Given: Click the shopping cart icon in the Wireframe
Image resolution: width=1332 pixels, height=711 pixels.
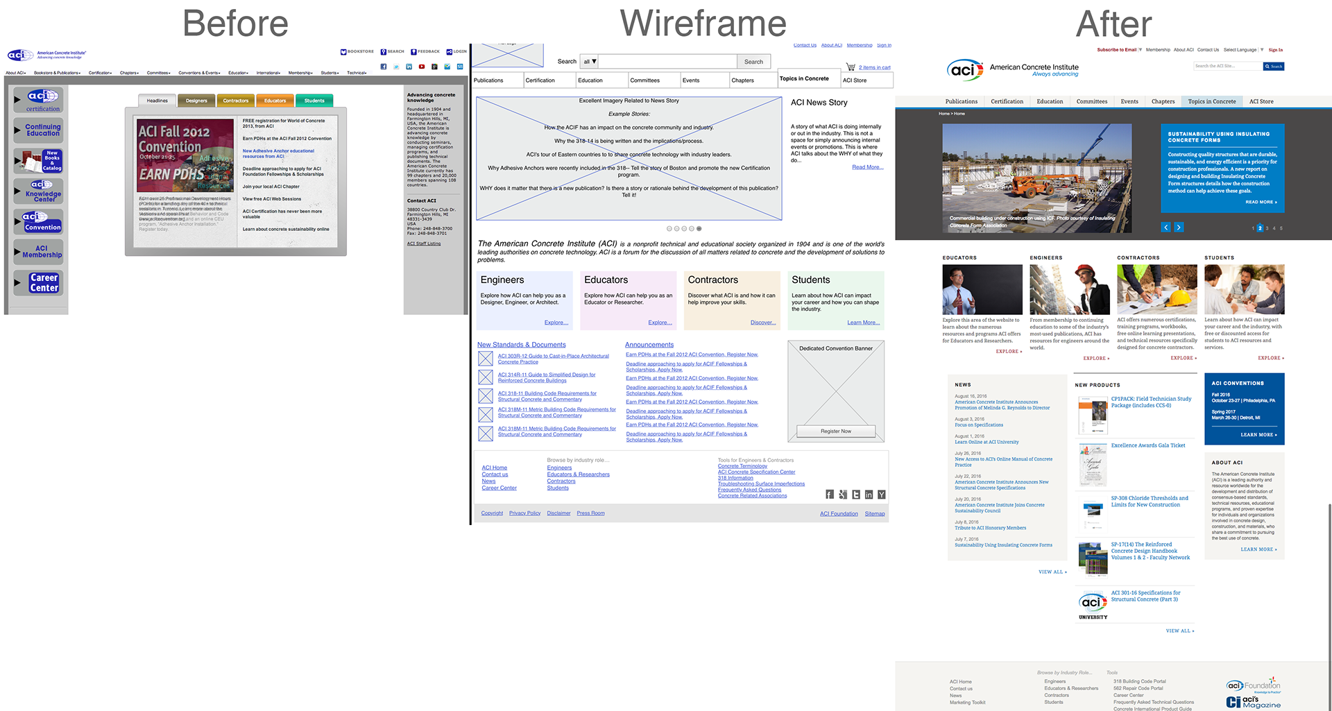Looking at the screenshot, I should point(851,67).
